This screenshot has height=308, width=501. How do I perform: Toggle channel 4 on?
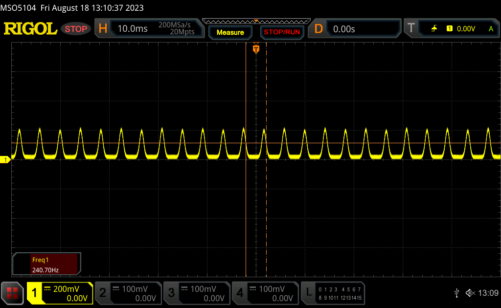(240, 293)
